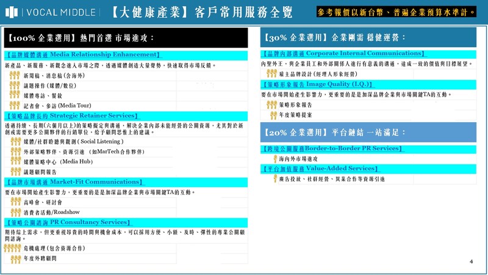Screen dimensions: 488x275
Task: Click key icons next to 消費者活動/Roadshow
Action: tap(15, 212)
